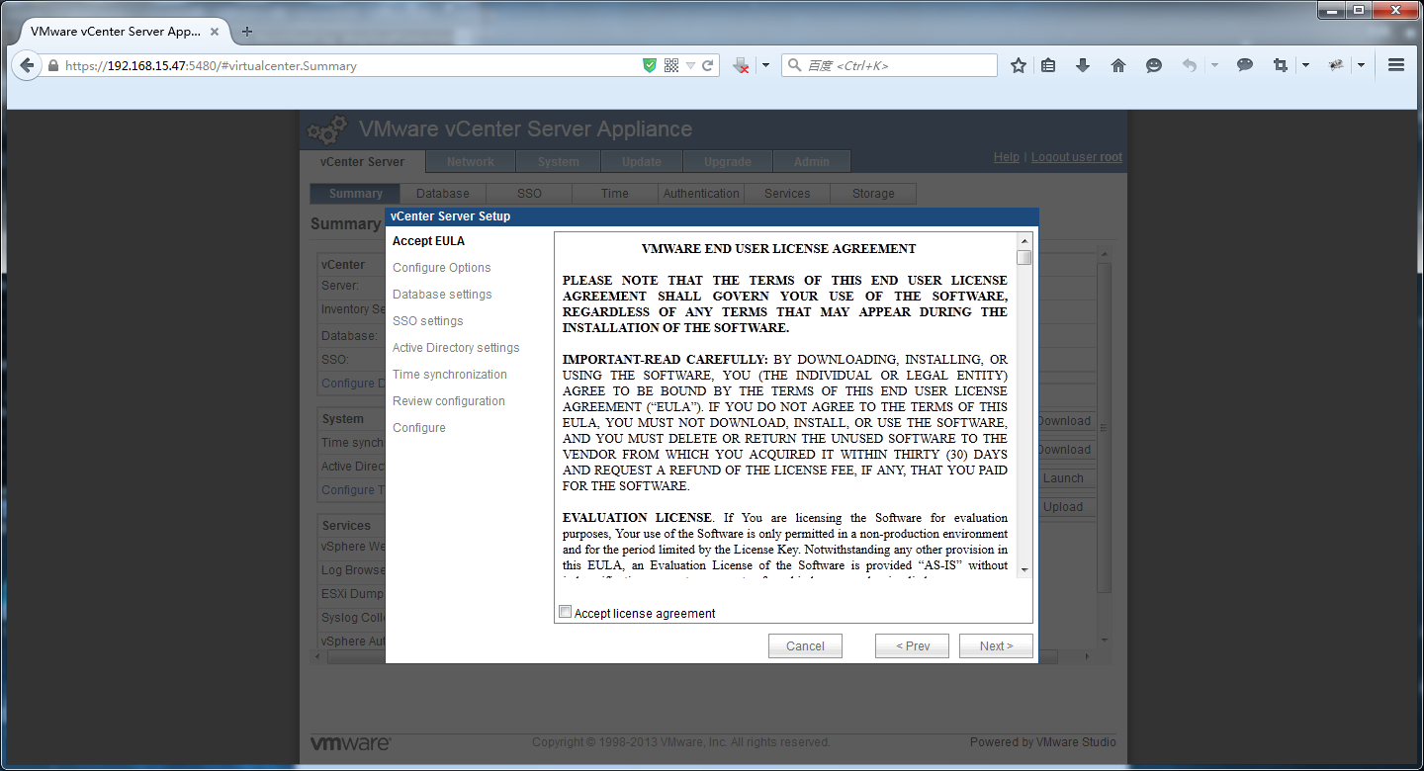Click the Cancel button in setup dialog
Screen dimensions: 1424x771
point(805,645)
